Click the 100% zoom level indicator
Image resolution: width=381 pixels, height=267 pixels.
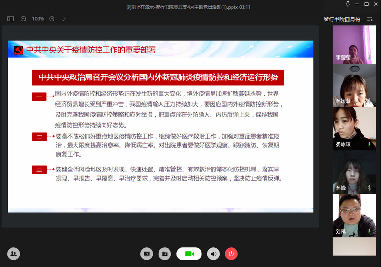[x=38, y=19]
